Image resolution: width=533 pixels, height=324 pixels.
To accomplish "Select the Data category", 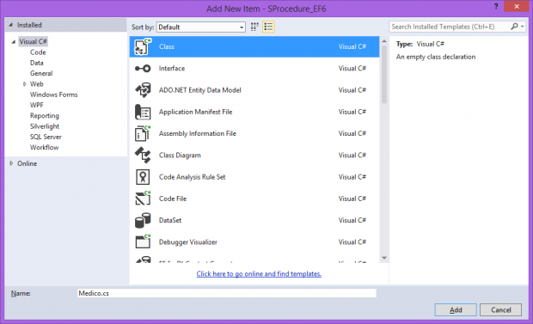I will point(37,63).
